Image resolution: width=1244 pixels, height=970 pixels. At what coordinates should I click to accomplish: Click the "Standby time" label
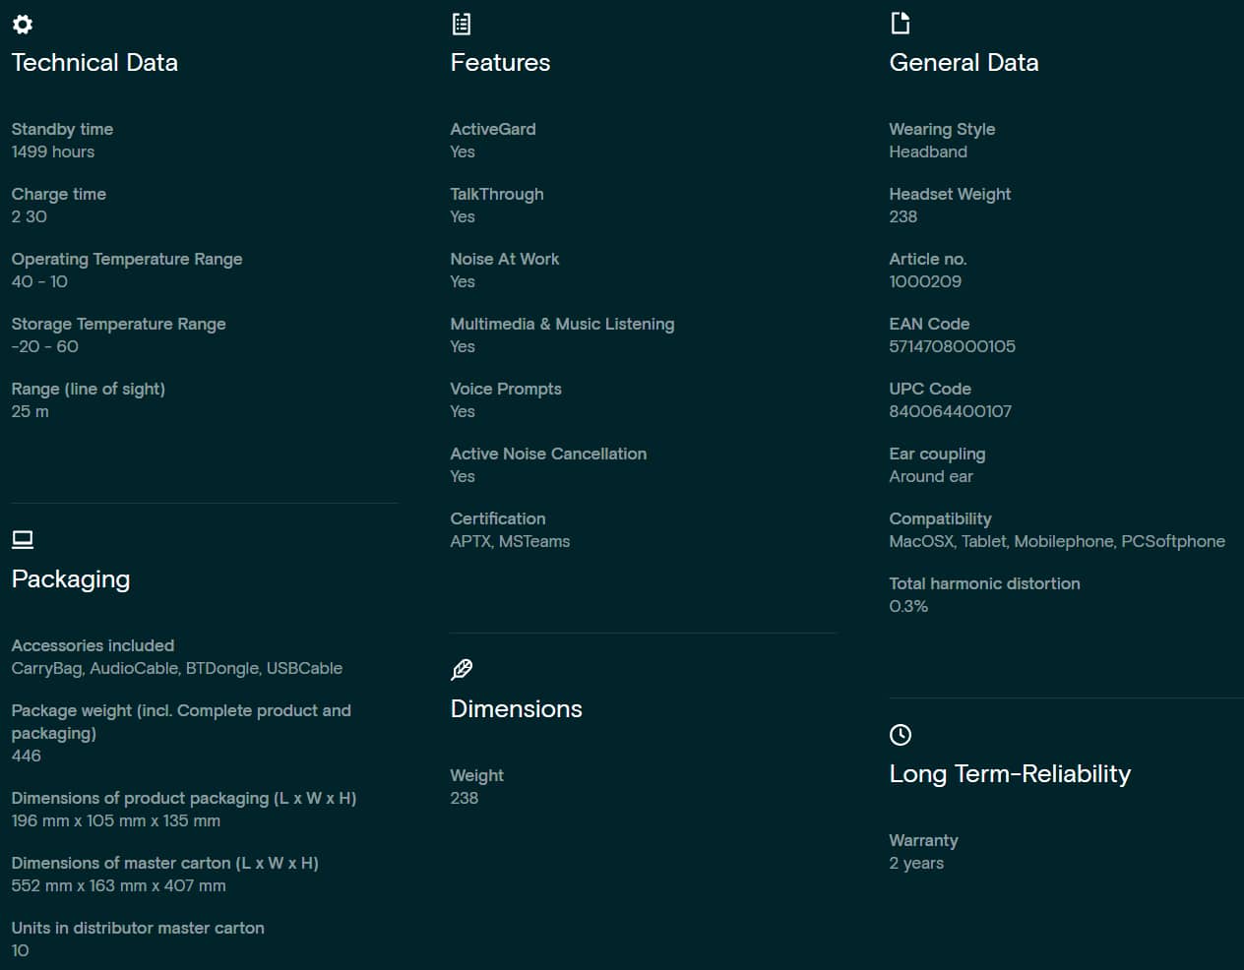(x=62, y=129)
